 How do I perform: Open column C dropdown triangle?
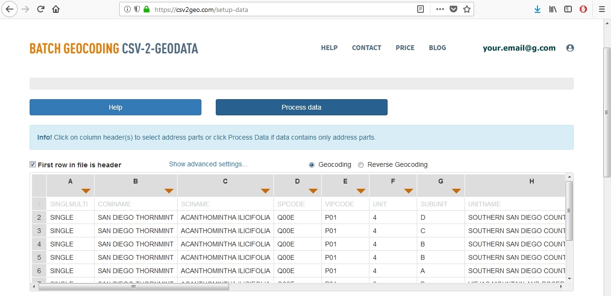tap(265, 191)
